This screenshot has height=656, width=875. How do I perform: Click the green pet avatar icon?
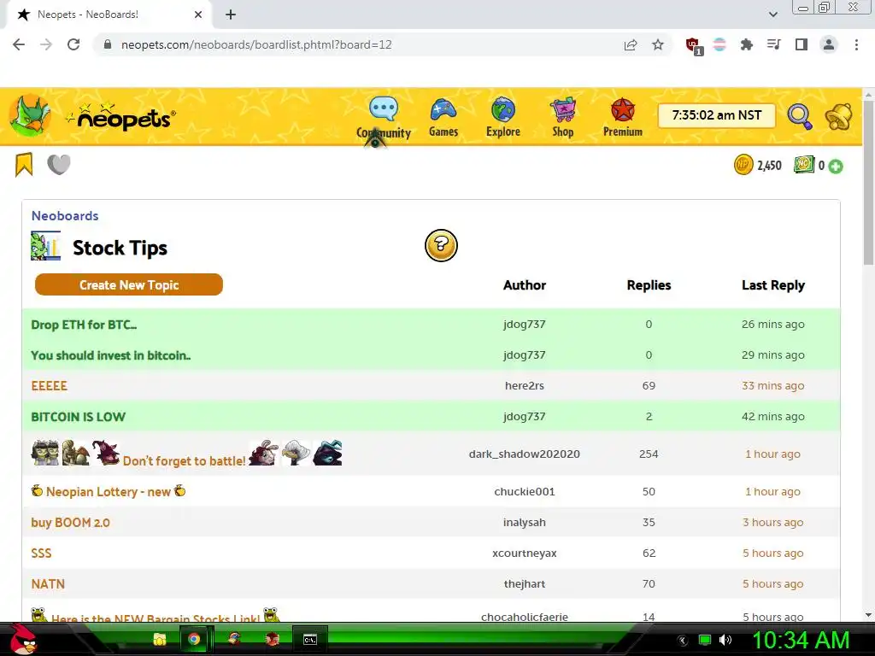click(x=30, y=115)
